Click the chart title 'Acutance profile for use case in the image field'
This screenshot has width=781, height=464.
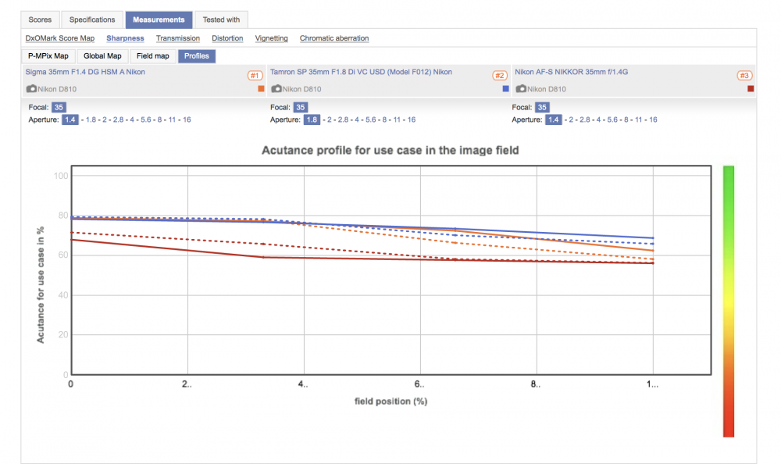390,150
